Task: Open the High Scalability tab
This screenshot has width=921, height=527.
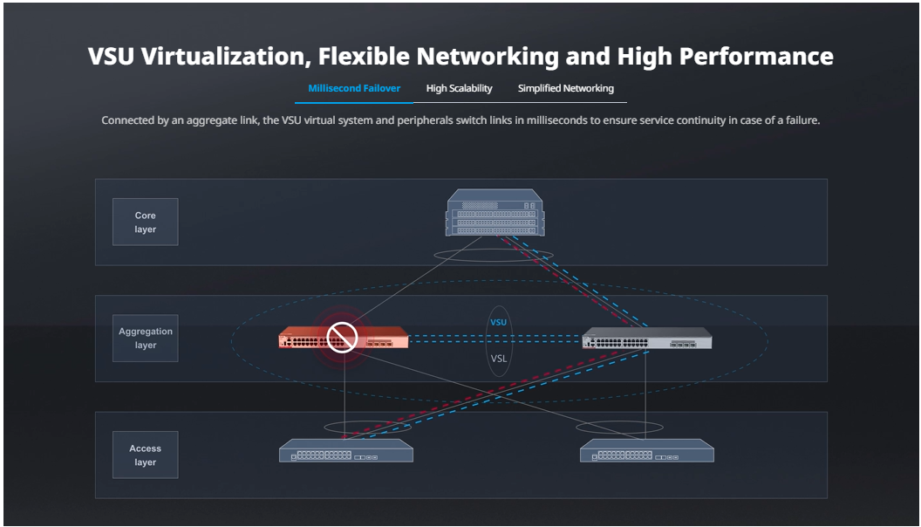Action: [x=459, y=88]
